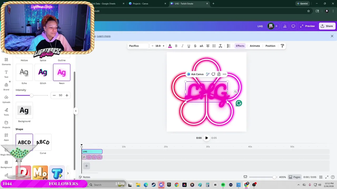Screen dimensions: 337x189
Task: Open text spacing options
Action: pos(220,46)
